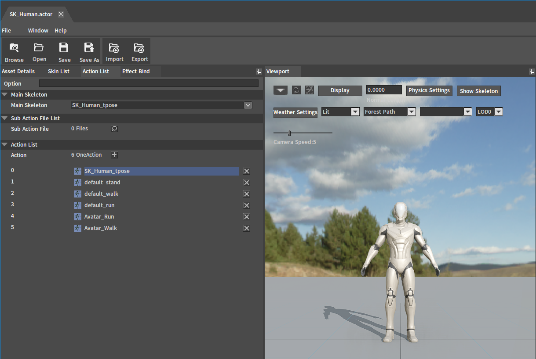This screenshot has height=359, width=536.
Task: Click the Import toolbar icon
Action: pos(114,51)
